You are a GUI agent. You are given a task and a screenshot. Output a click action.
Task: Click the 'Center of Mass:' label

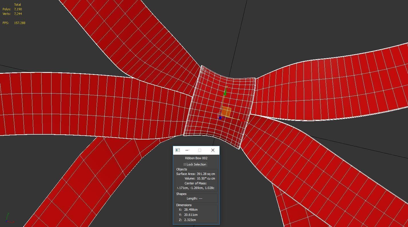click(x=196, y=183)
